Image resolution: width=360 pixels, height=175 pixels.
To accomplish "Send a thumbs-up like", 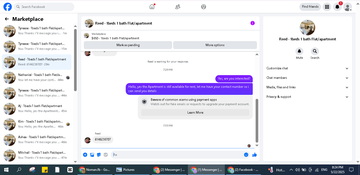I will (255, 155).
